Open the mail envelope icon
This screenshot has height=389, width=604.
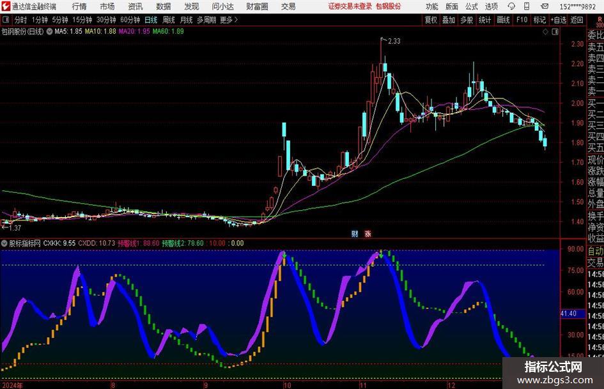coord(545,6)
